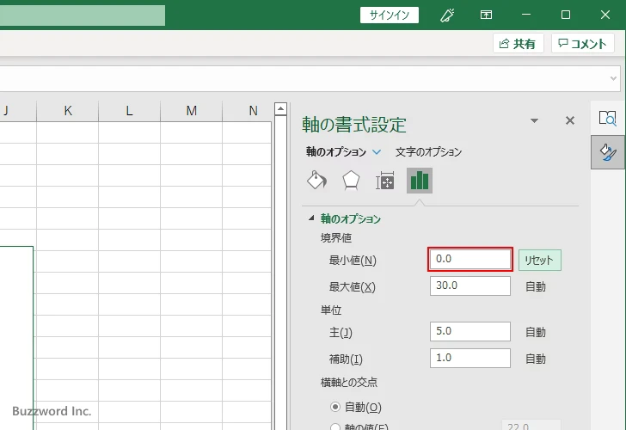Select the format pane paint icon on sidebar
Screen dimensions: 626x430
click(x=608, y=152)
